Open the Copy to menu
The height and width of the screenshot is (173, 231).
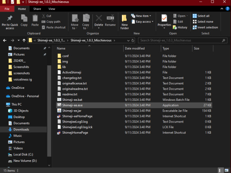click(x=86, y=22)
